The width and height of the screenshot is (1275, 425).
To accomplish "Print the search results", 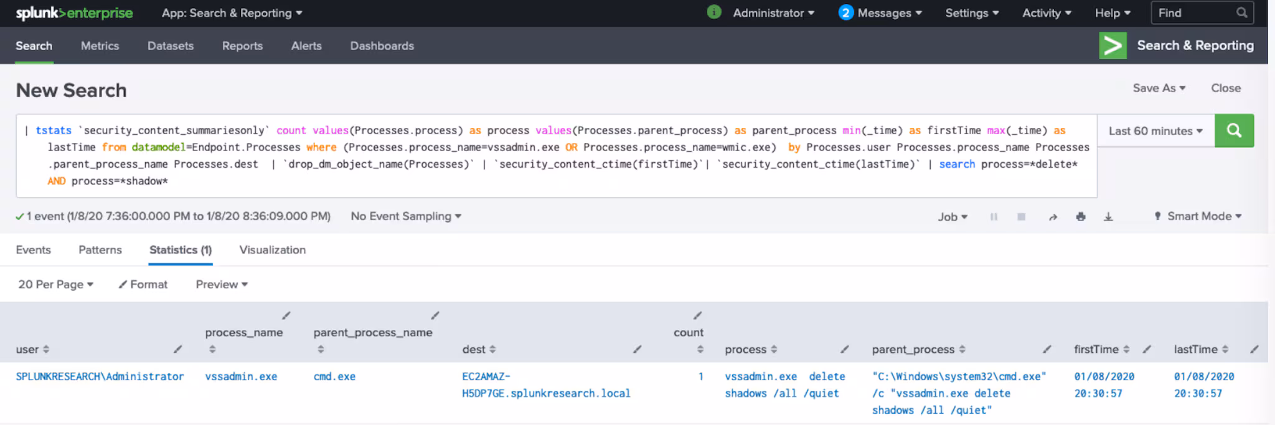I will pyautogui.click(x=1081, y=217).
